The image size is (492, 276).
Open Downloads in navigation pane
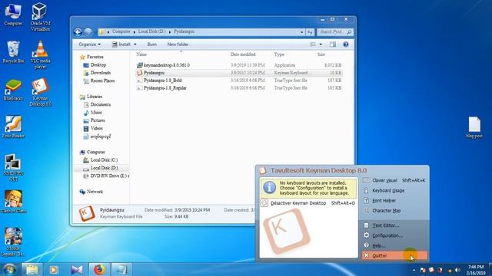click(x=97, y=73)
